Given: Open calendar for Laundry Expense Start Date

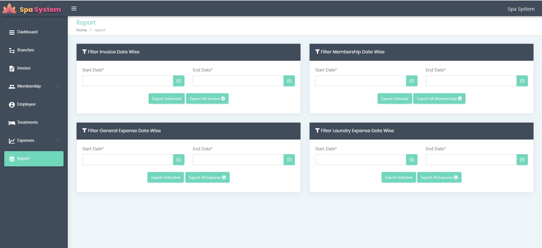Looking at the screenshot, I should [412, 160].
